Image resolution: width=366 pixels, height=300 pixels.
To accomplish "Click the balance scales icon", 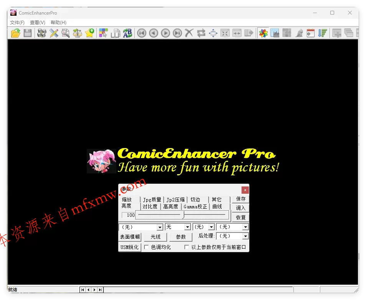I will 78,33.
